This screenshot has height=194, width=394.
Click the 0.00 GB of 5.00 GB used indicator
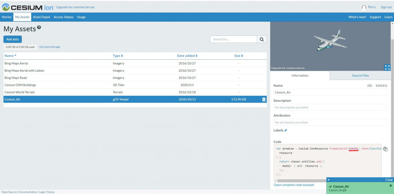[x=20, y=47]
